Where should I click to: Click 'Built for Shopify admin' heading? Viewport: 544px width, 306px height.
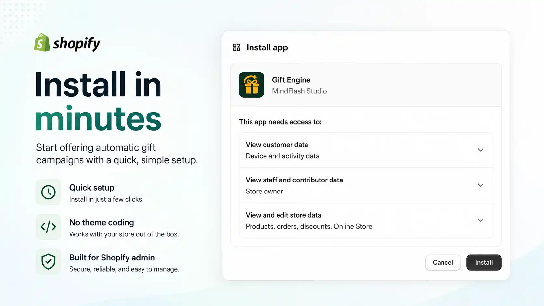(112, 258)
